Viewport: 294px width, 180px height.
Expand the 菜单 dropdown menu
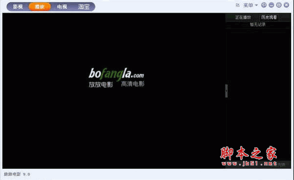tap(250, 5)
